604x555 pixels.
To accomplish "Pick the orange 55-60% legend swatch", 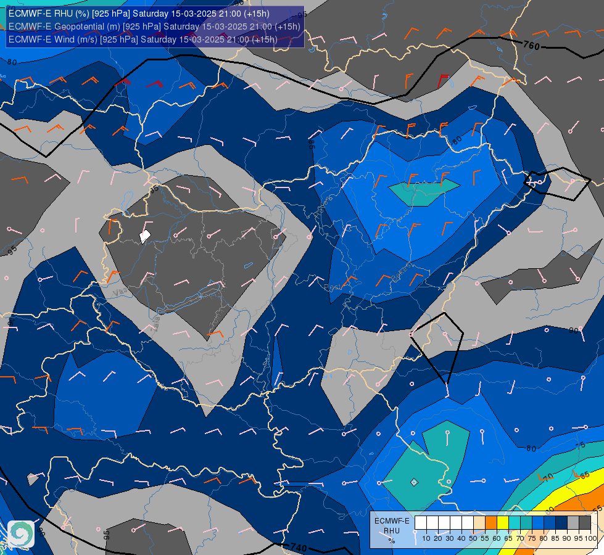I will coord(491,523).
